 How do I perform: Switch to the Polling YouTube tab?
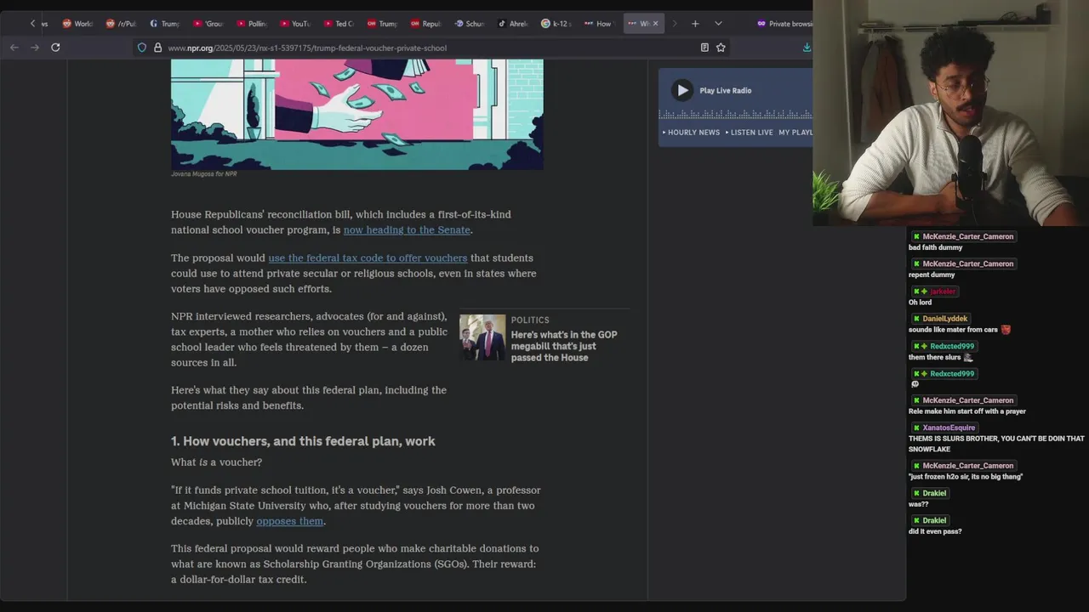click(x=252, y=24)
